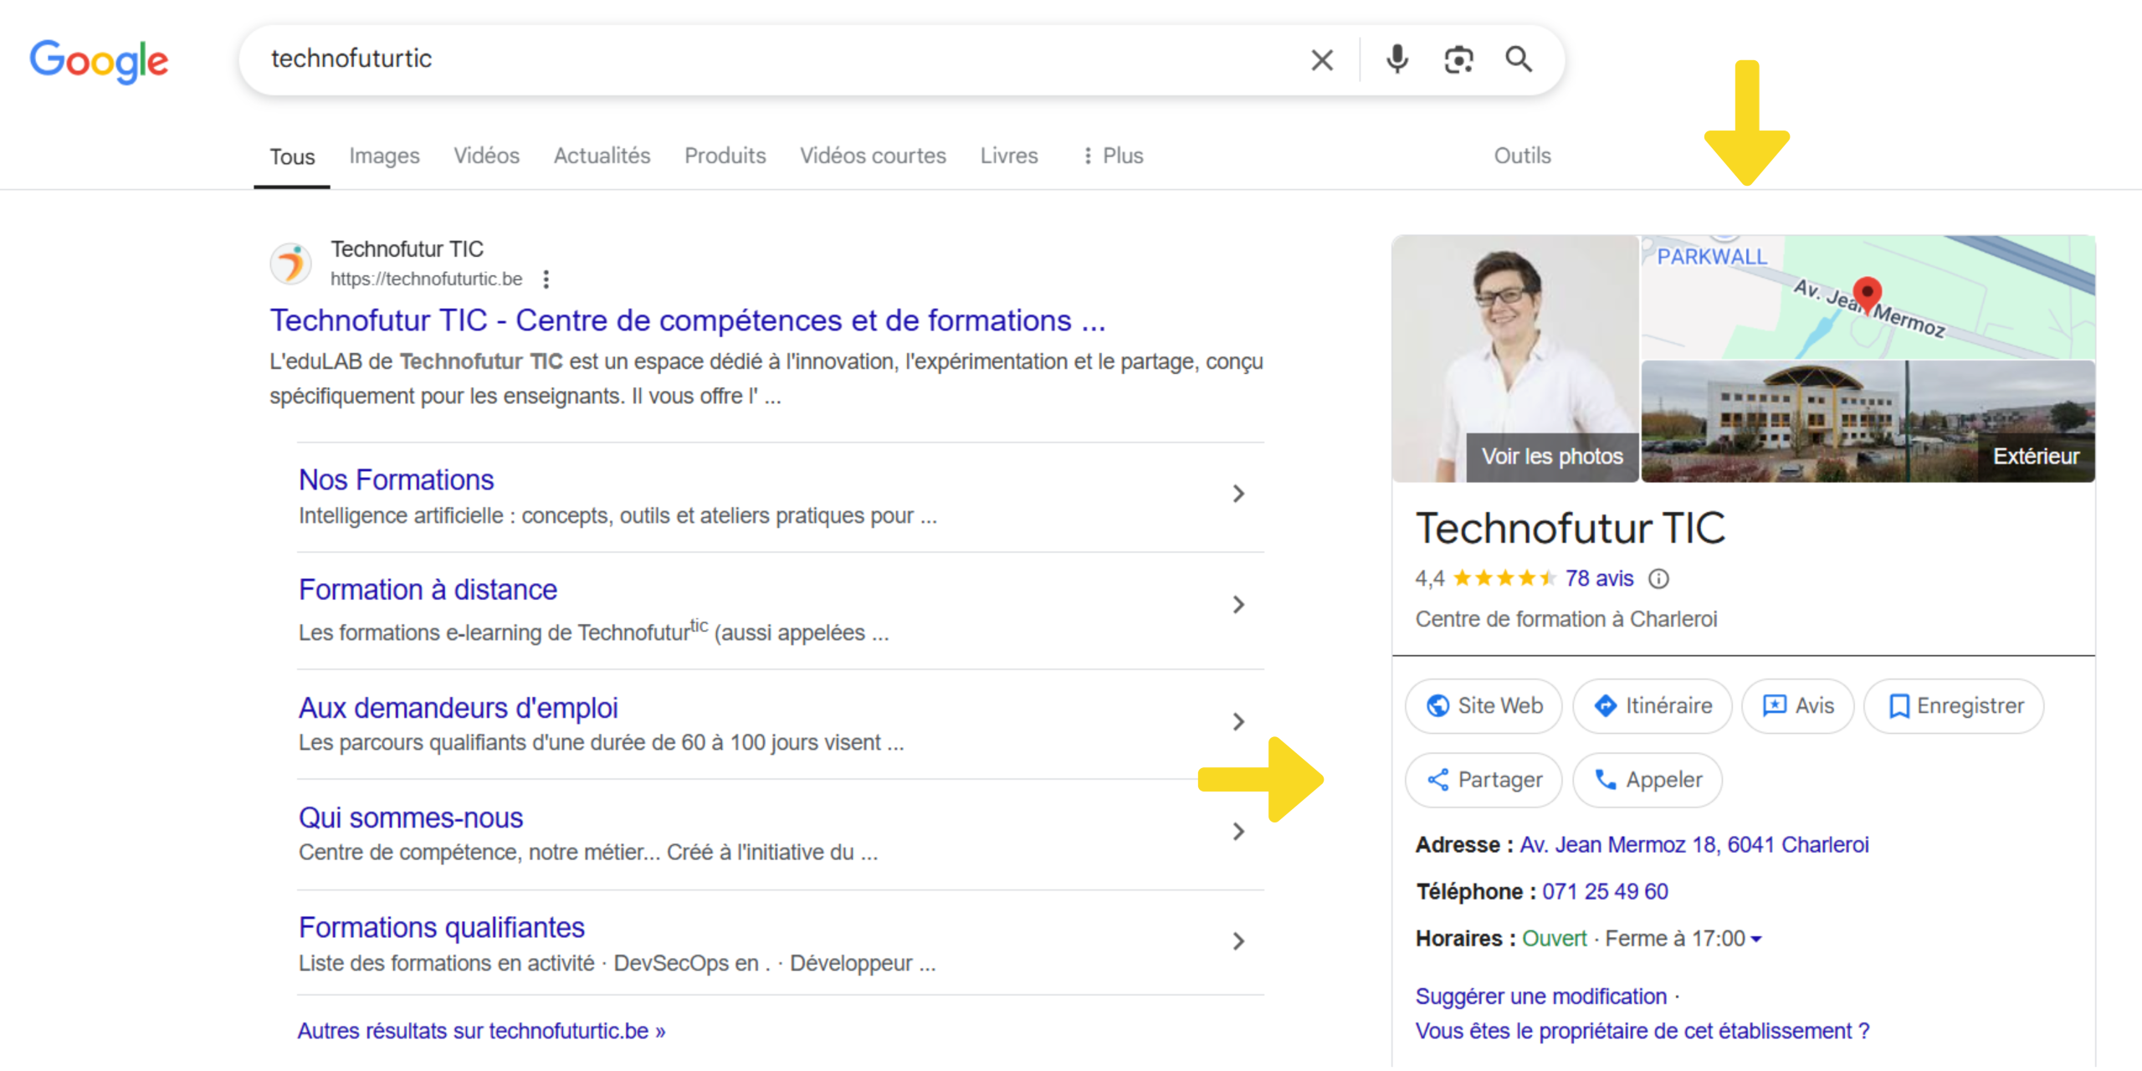Click Suggérer une modification

(1540, 997)
